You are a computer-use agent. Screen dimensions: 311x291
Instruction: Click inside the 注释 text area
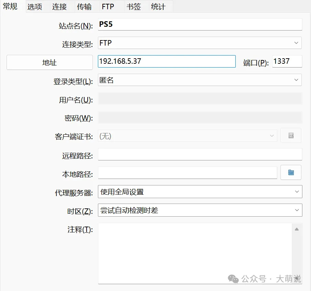[195, 253]
